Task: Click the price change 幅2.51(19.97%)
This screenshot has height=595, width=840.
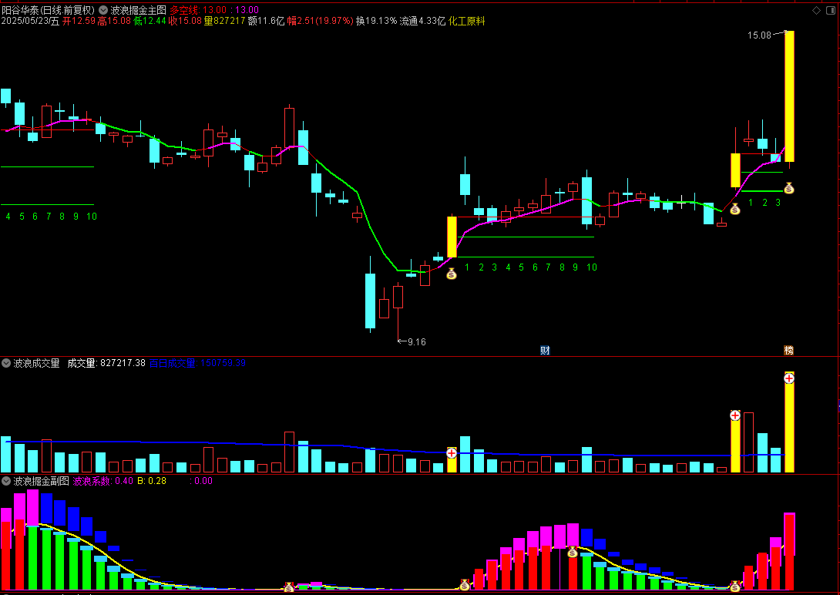Action: [321, 21]
